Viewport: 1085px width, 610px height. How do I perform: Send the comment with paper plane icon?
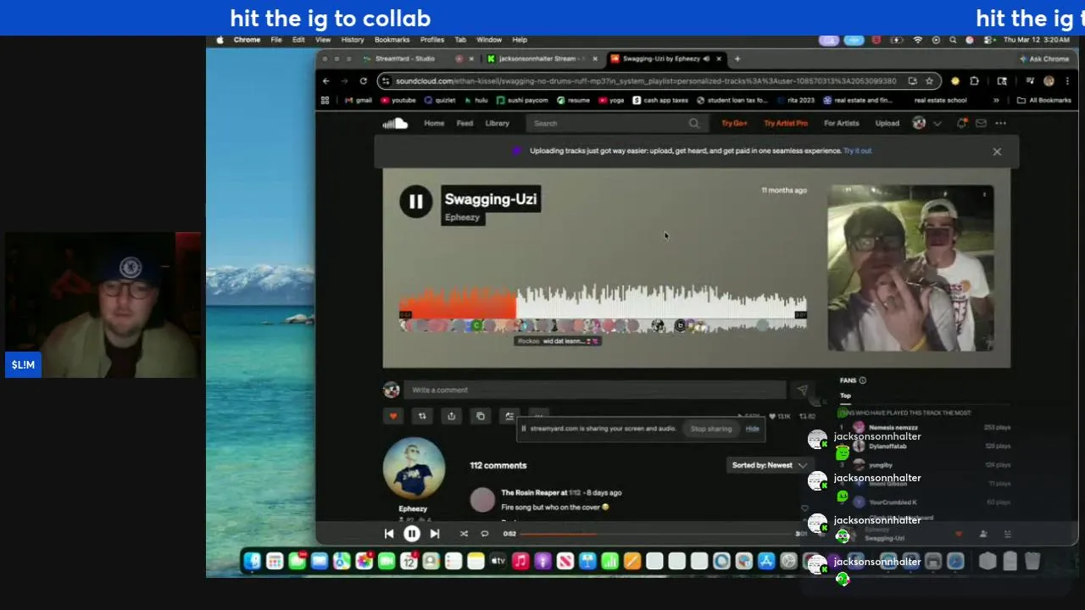click(802, 390)
